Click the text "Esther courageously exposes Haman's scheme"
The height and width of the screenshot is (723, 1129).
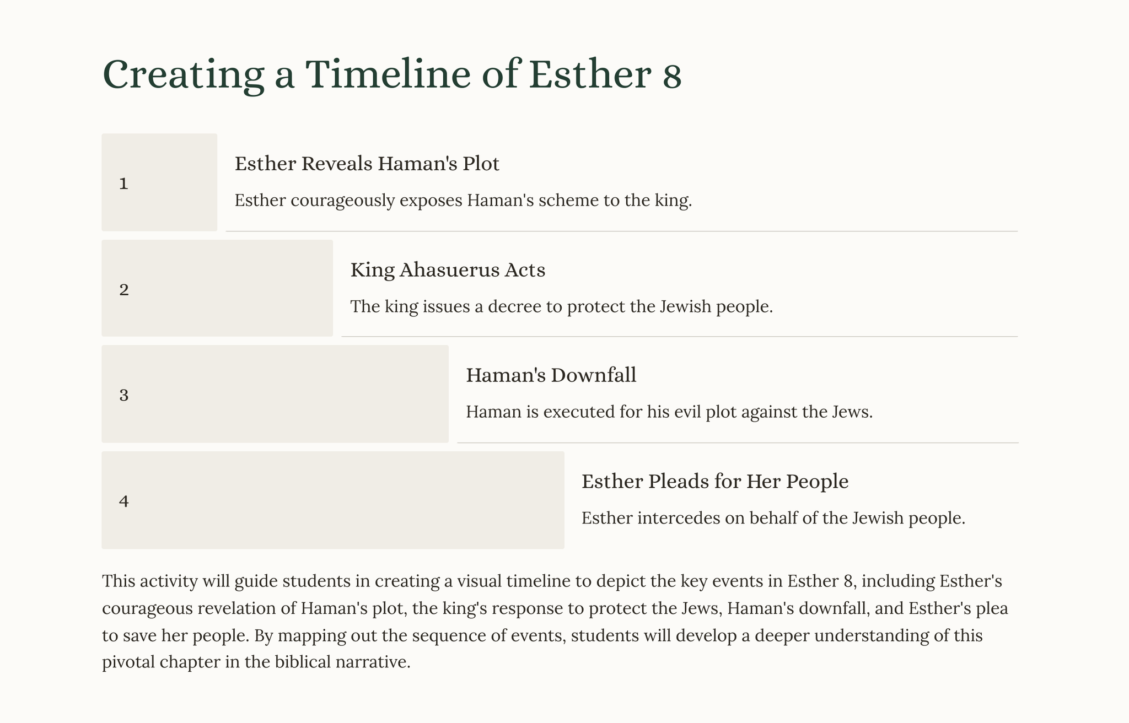coord(463,201)
